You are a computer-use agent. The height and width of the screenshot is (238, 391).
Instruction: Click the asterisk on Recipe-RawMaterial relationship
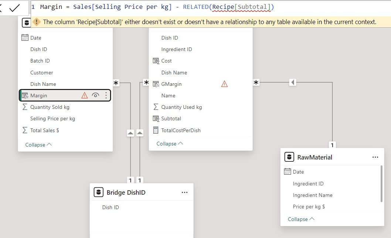(256, 83)
